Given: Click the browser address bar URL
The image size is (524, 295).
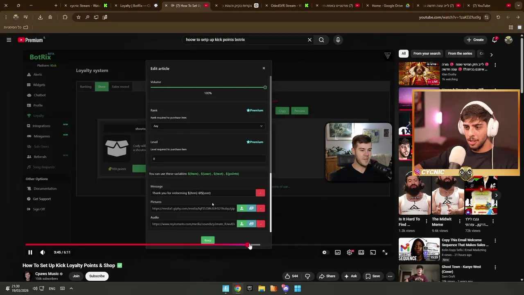Looking at the screenshot, I should coord(450,17).
